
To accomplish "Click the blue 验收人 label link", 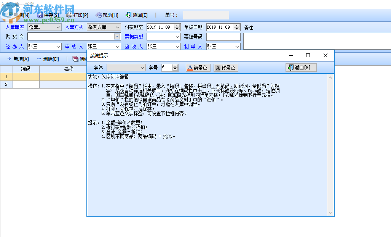I will (x=134, y=47).
